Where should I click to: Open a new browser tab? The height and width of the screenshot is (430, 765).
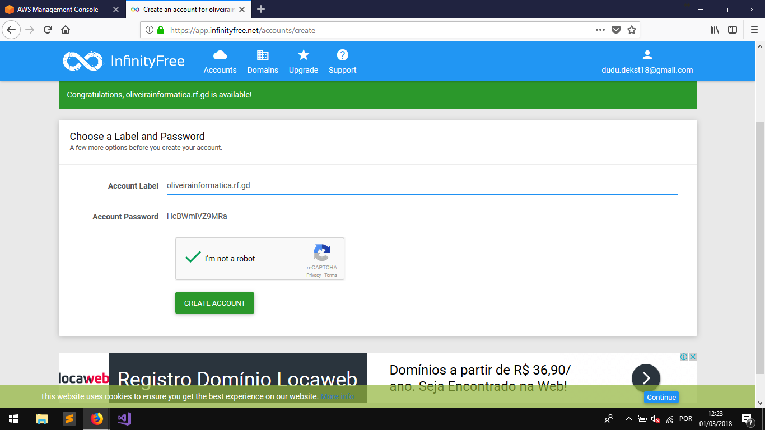[261, 10]
